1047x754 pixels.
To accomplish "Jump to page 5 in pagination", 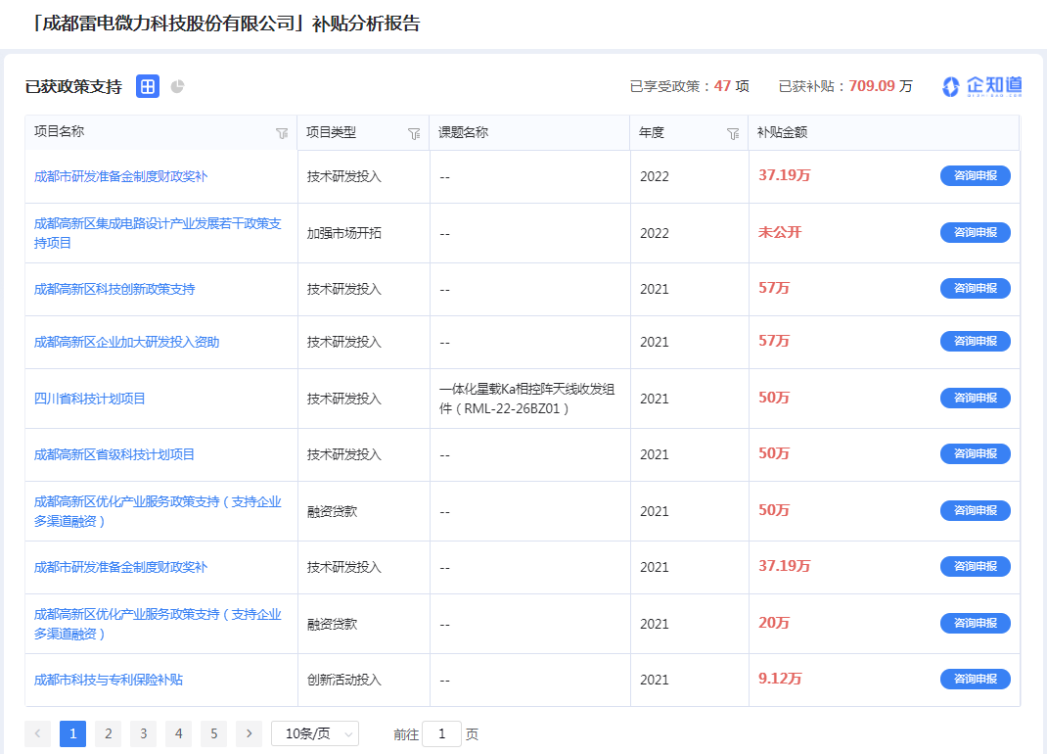I will pyautogui.click(x=214, y=734).
